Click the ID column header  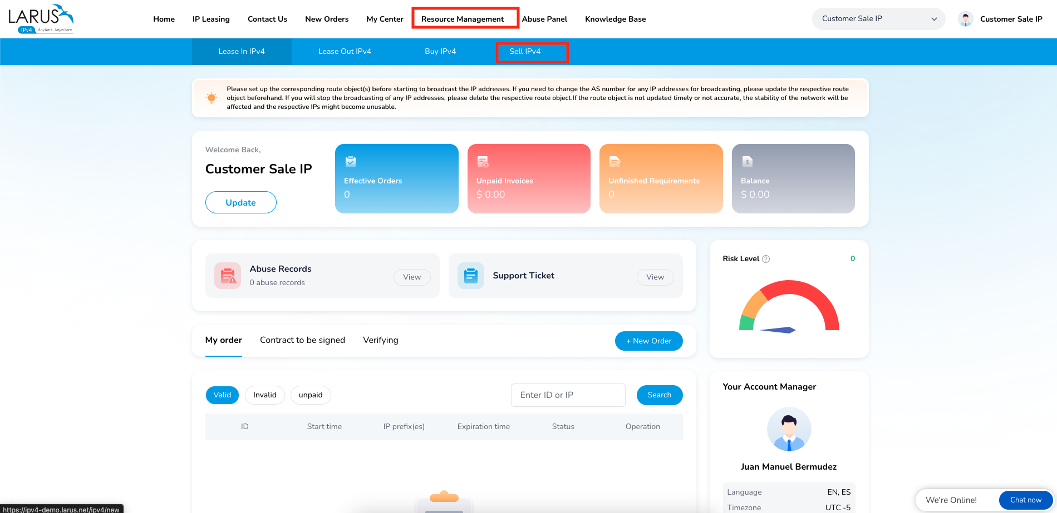(x=245, y=427)
